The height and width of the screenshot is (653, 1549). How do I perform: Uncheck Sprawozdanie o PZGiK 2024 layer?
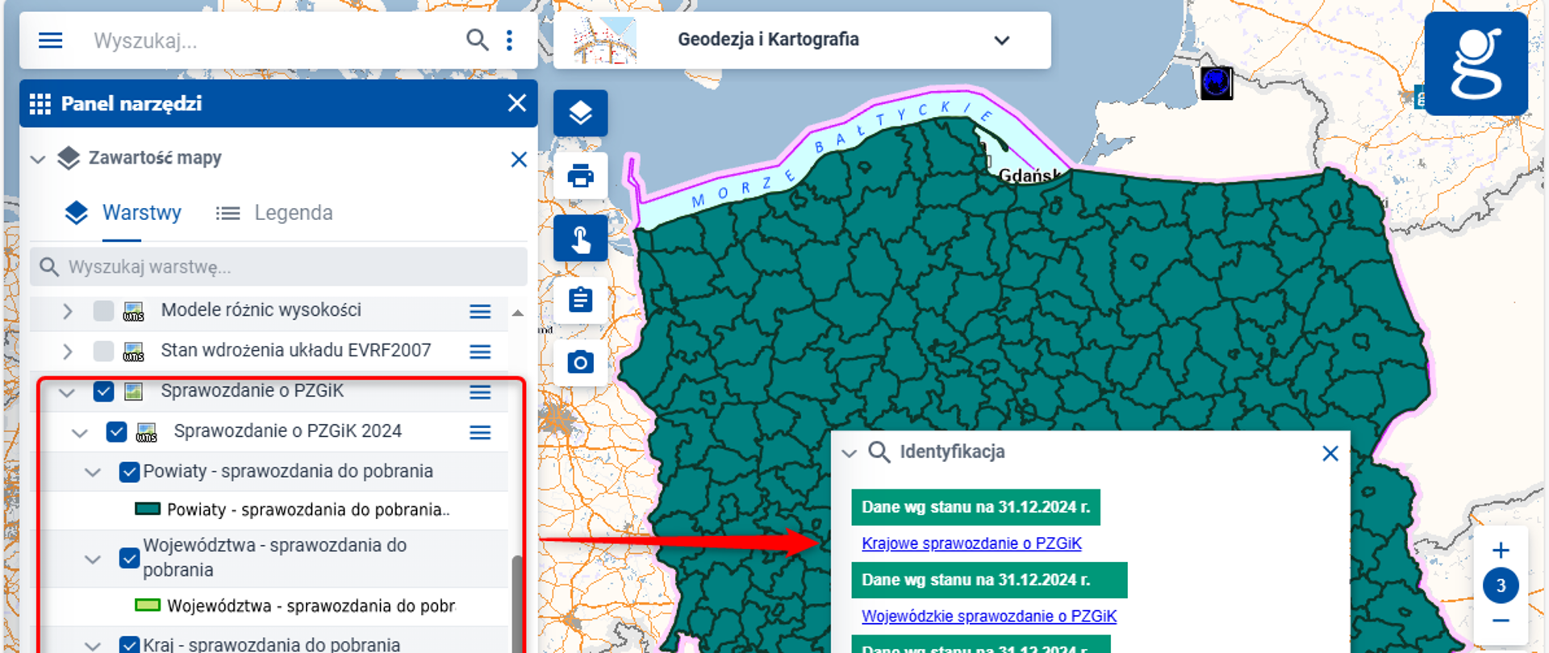116,431
